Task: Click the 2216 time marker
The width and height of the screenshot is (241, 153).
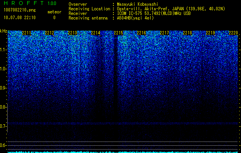Action: point(141,33)
